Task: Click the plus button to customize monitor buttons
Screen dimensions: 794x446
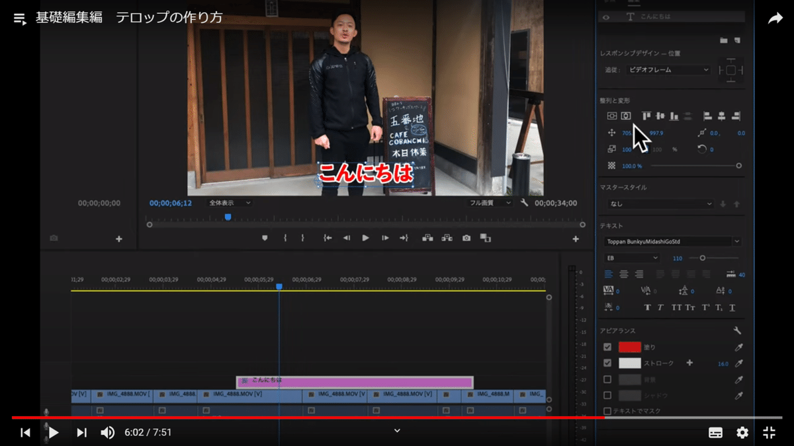Action: pos(576,238)
